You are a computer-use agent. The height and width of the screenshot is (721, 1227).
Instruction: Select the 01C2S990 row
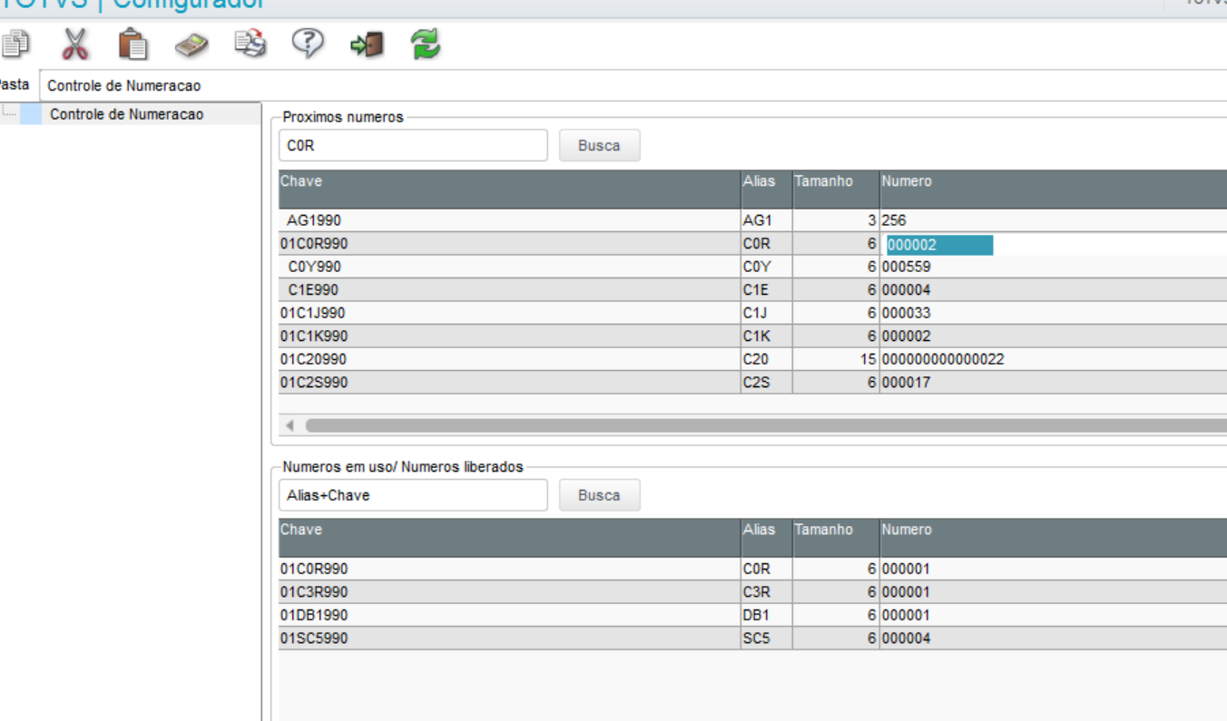tap(752, 383)
